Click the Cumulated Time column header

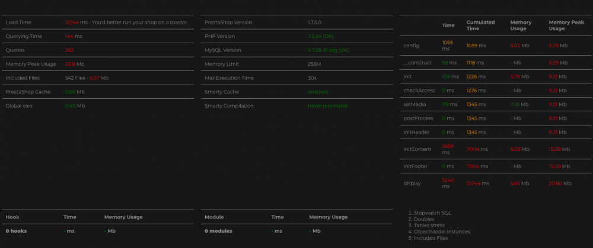coord(481,25)
